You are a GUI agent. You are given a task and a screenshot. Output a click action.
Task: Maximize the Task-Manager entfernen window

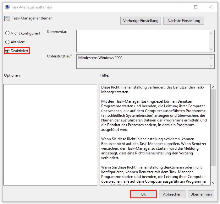click(x=196, y=7)
